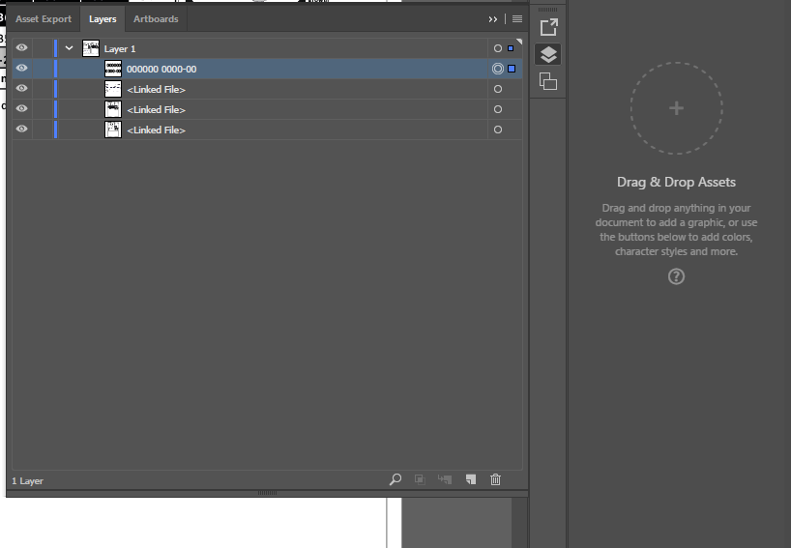
Task: Click the Layer 1 thumbnail
Action: 91,48
